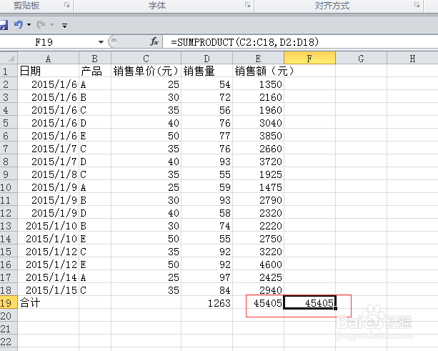Click the fill handle of cell F19

pos(336,308)
